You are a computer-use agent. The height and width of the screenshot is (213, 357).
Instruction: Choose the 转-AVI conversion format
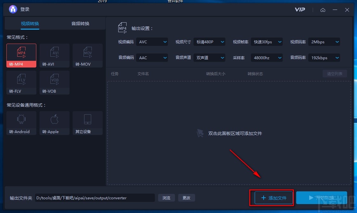pyautogui.click(x=54, y=55)
